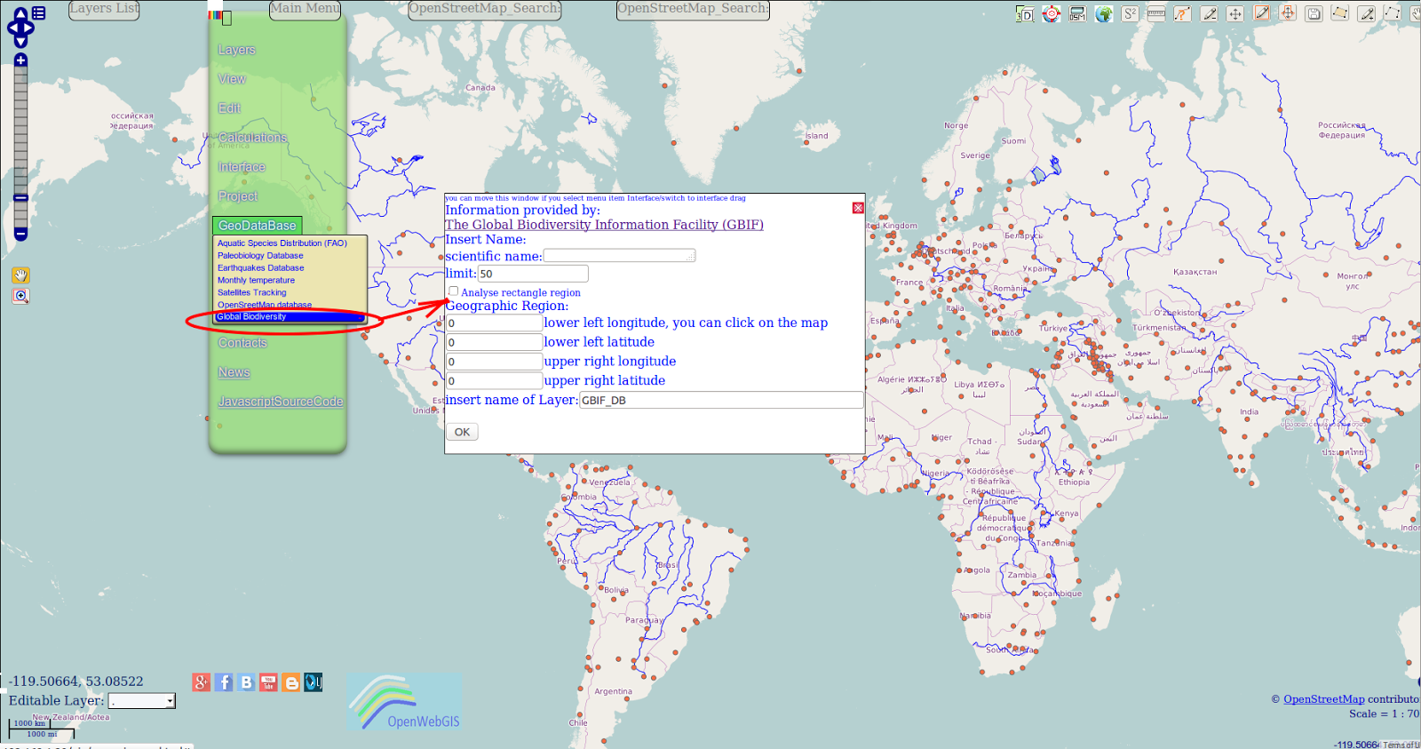The width and height of the screenshot is (1421, 749).
Task: Zoom out with the minus button
Action: click(20, 234)
